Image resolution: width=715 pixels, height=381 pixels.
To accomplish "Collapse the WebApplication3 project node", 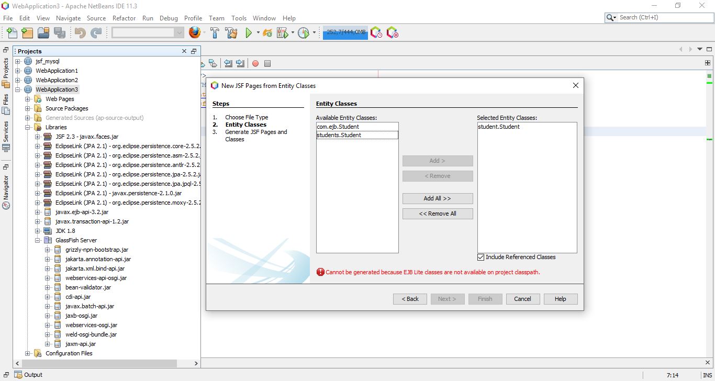I will [17, 89].
